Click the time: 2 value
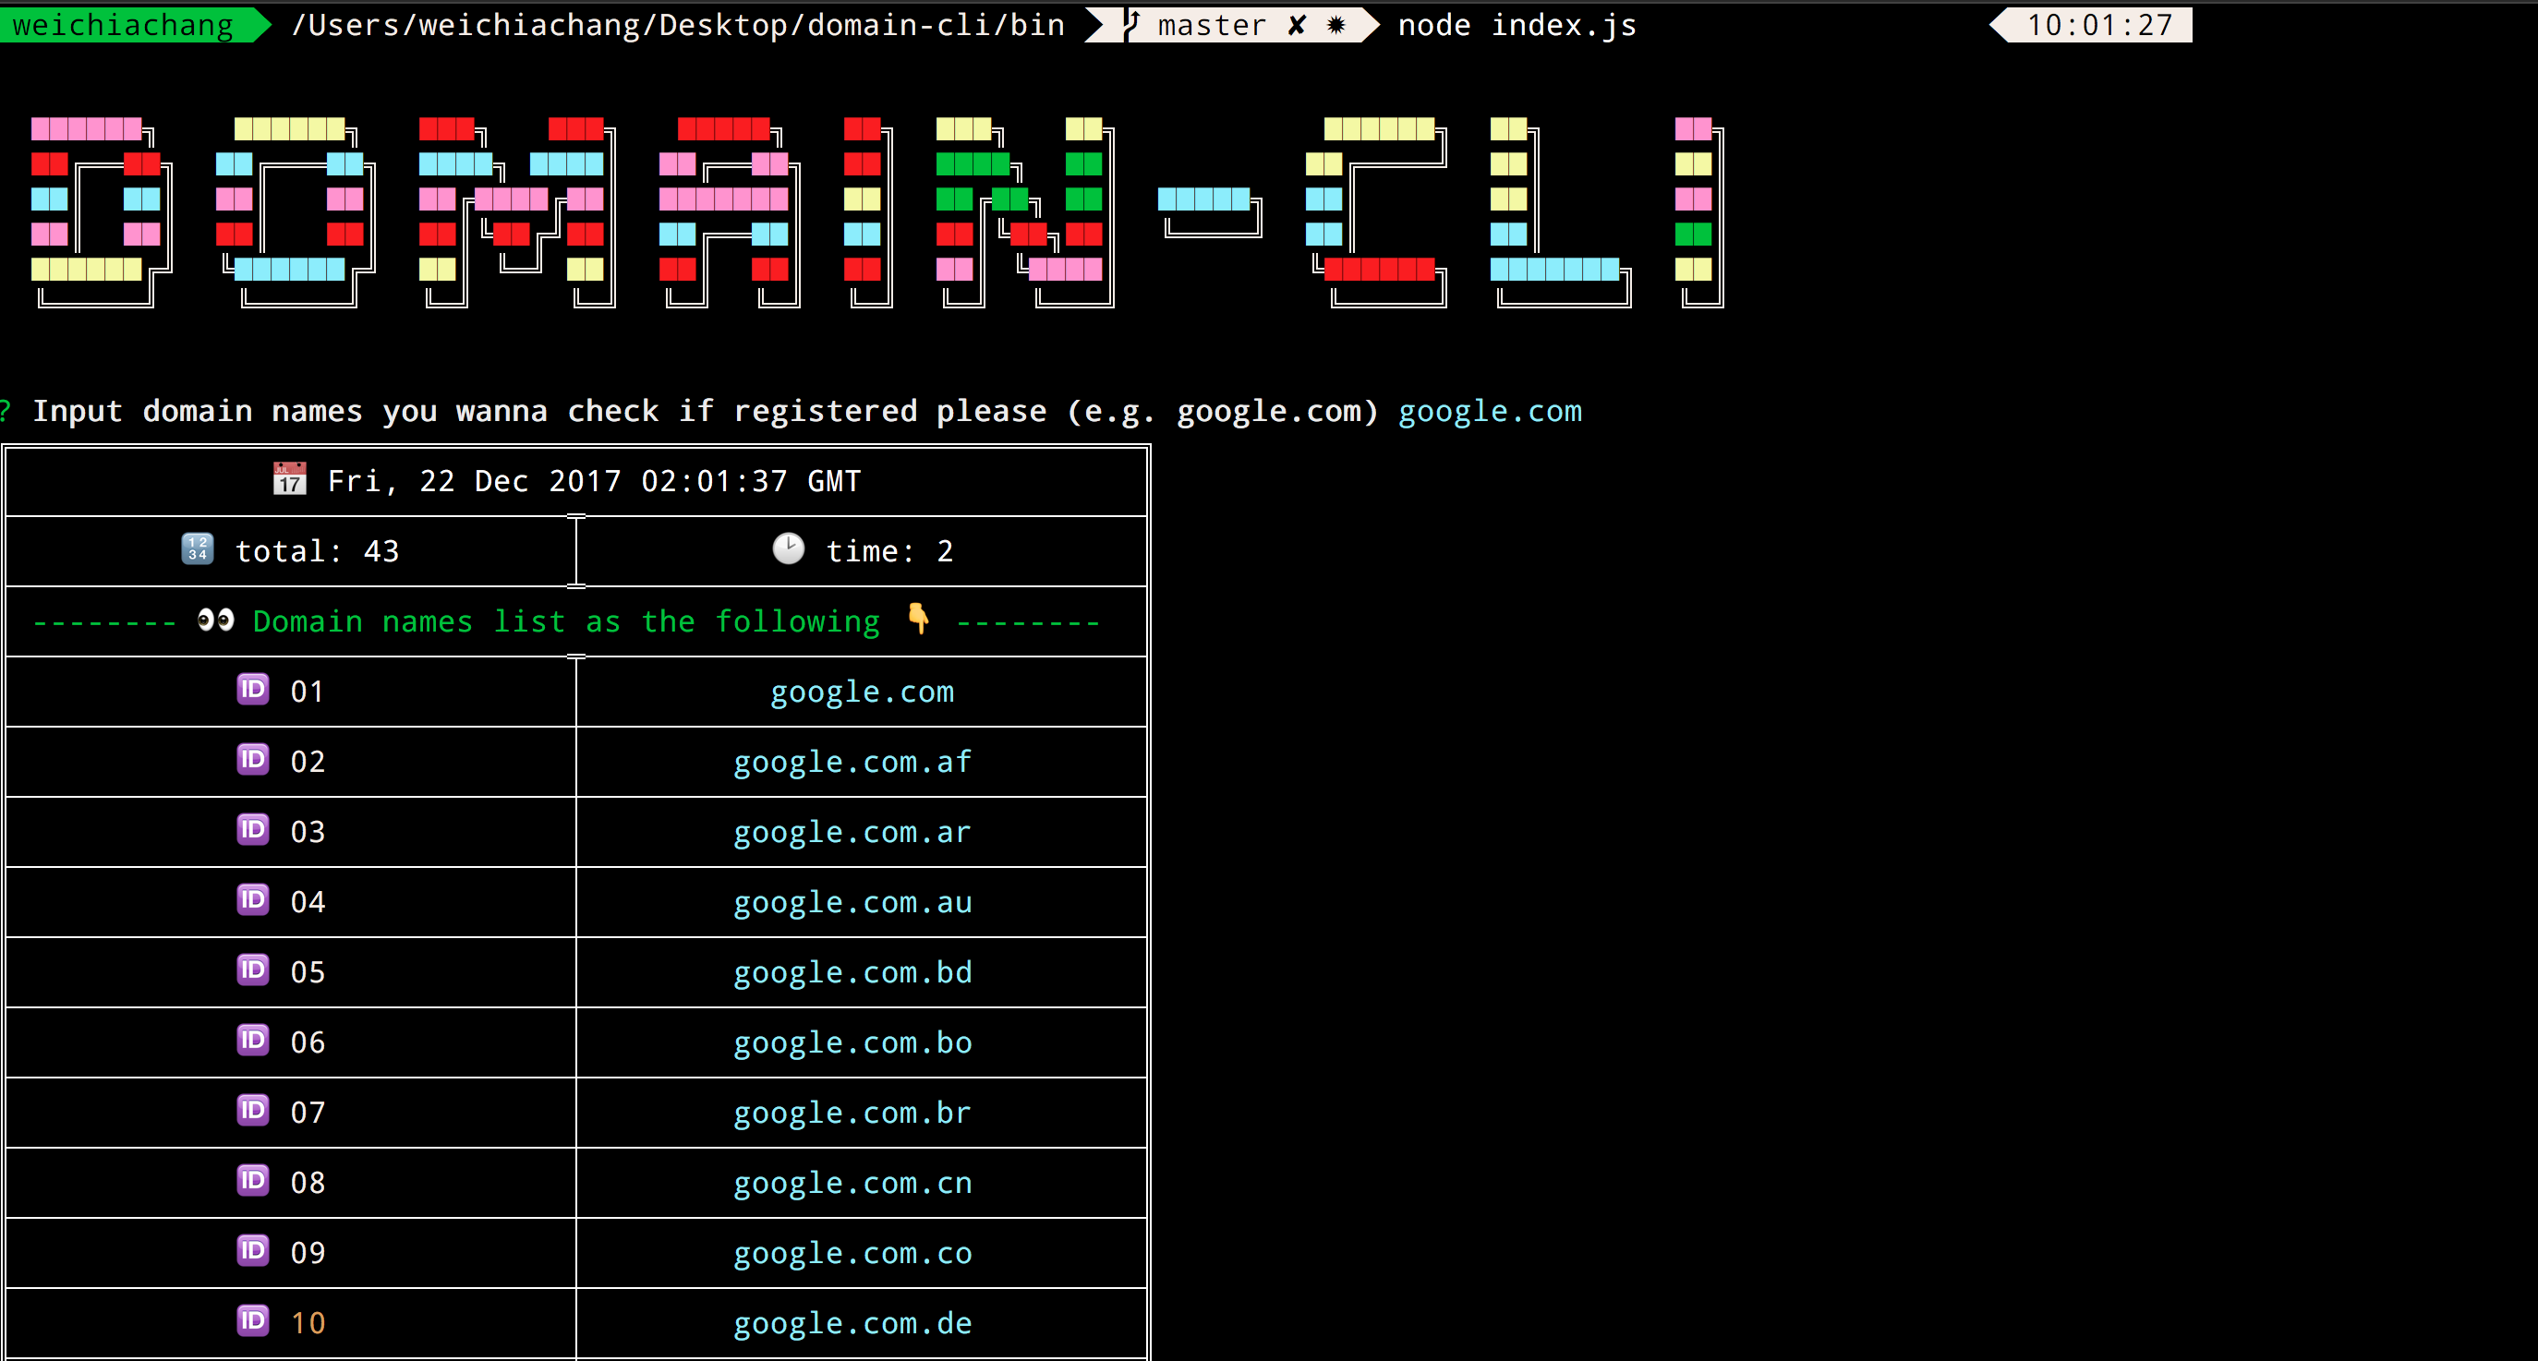 point(889,550)
